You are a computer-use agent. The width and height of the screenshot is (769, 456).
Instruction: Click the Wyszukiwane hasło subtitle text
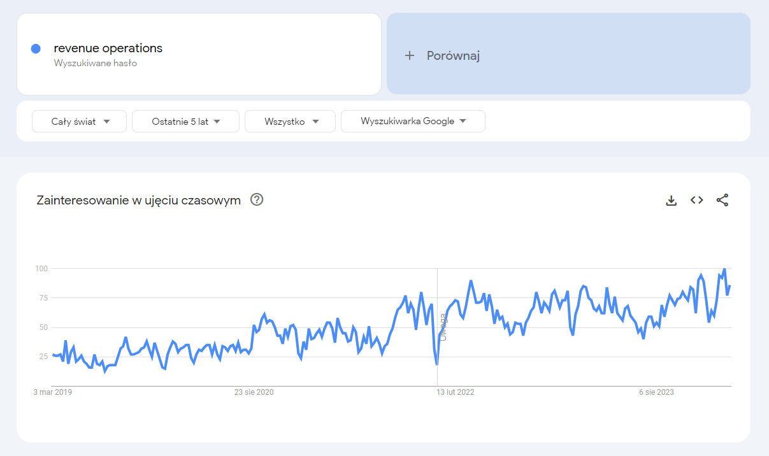point(96,63)
